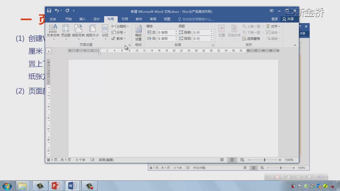This screenshot has width=340, height=191.
Task: Switch to the 审阅 ribbon tab
Action: pyautogui.click(x=153, y=19)
